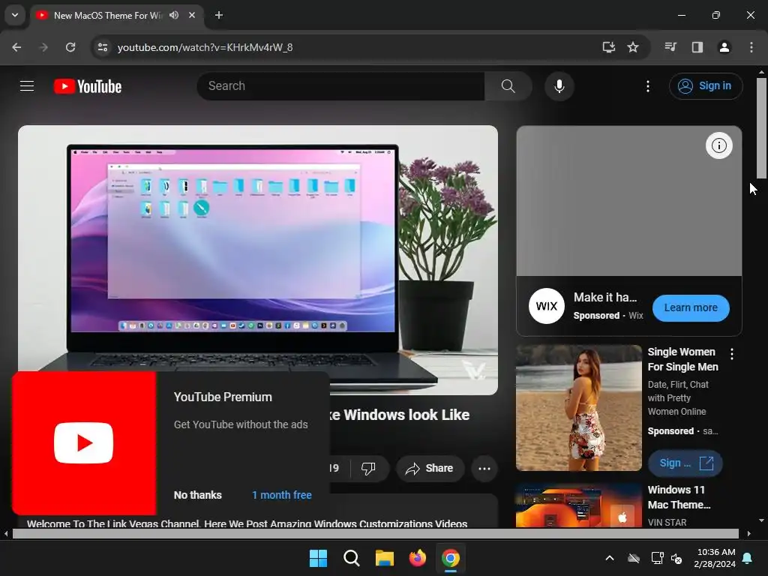Launch Firefox from the taskbar
768x576 pixels.
point(417,558)
